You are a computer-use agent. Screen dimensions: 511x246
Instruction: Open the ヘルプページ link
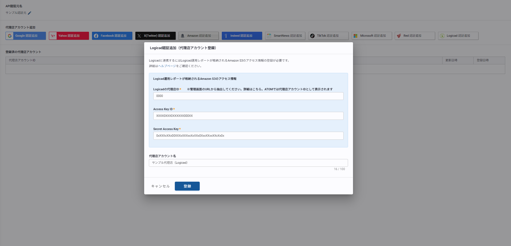tap(167, 66)
